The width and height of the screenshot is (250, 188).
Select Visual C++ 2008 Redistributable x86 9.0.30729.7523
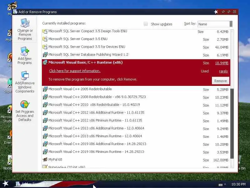pyautogui.click(x=97, y=97)
